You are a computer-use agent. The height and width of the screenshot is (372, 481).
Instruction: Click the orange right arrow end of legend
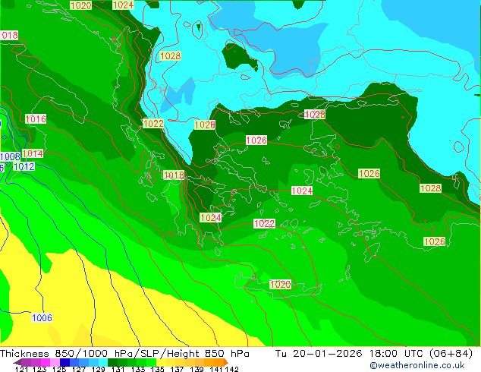point(226,362)
